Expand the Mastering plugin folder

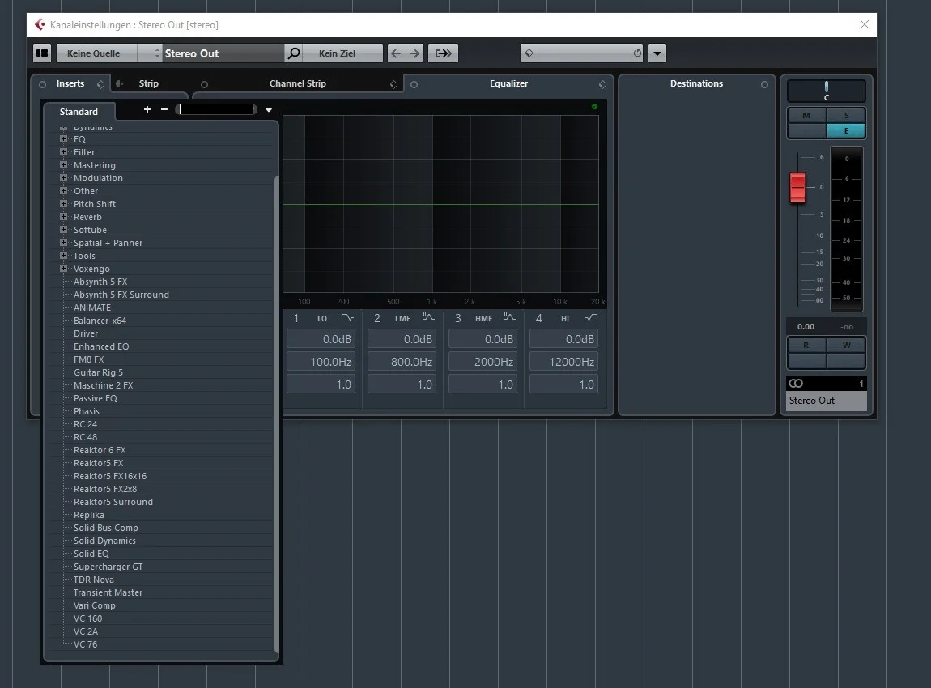(x=63, y=165)
